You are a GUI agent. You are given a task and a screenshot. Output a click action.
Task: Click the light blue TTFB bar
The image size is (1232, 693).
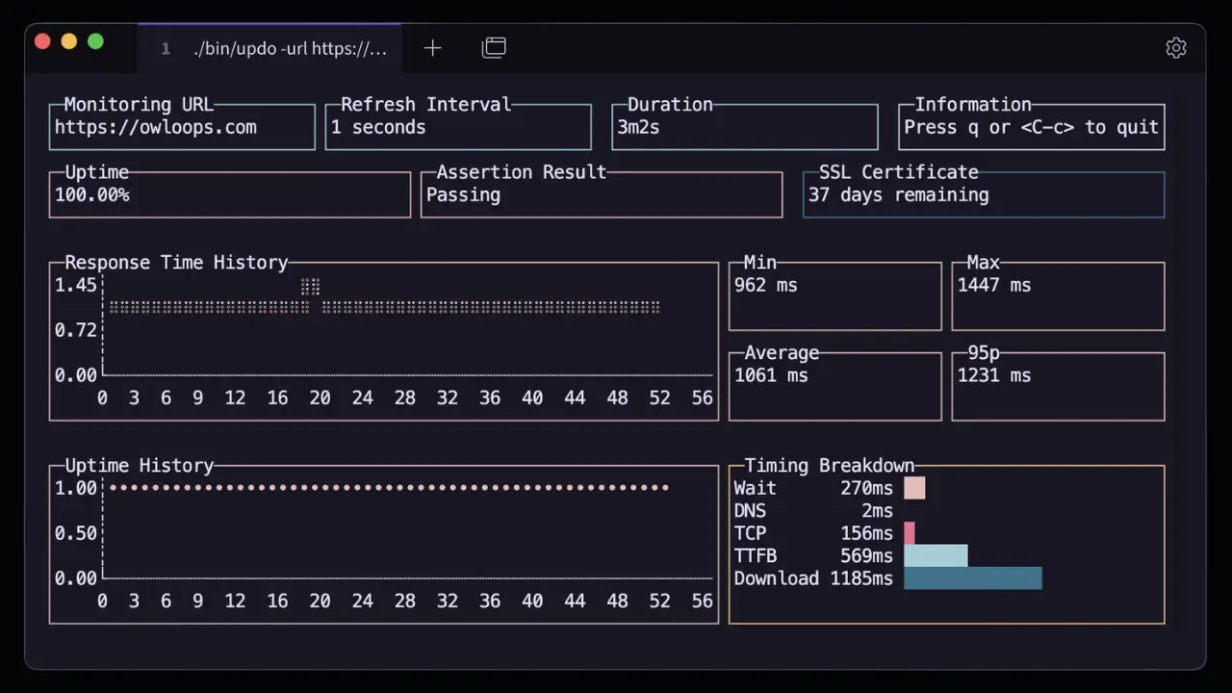tap(936, 555)
